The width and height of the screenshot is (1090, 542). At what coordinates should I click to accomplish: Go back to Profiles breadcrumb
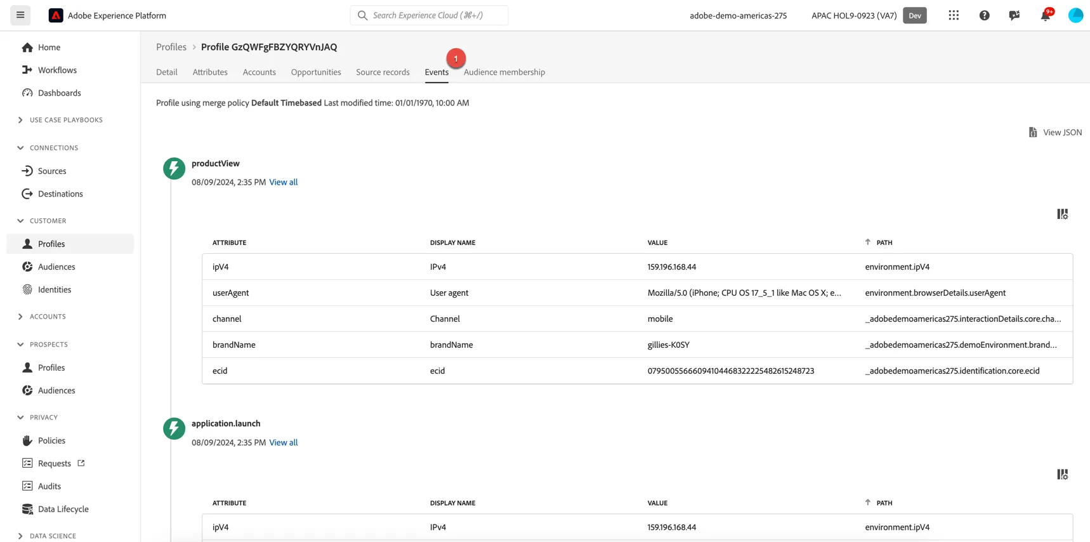click(x=171, y=47)
